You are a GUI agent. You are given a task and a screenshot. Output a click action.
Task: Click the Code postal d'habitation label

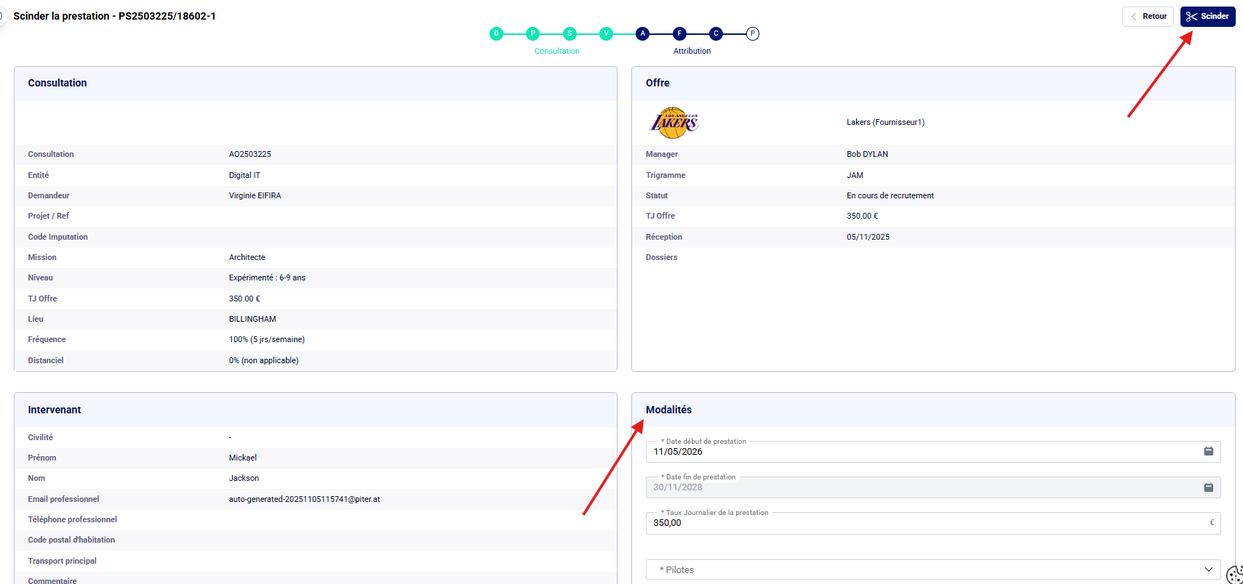[71, 540]
